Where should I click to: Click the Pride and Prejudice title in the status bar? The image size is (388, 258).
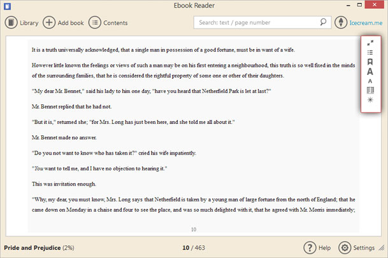[32, 248]
